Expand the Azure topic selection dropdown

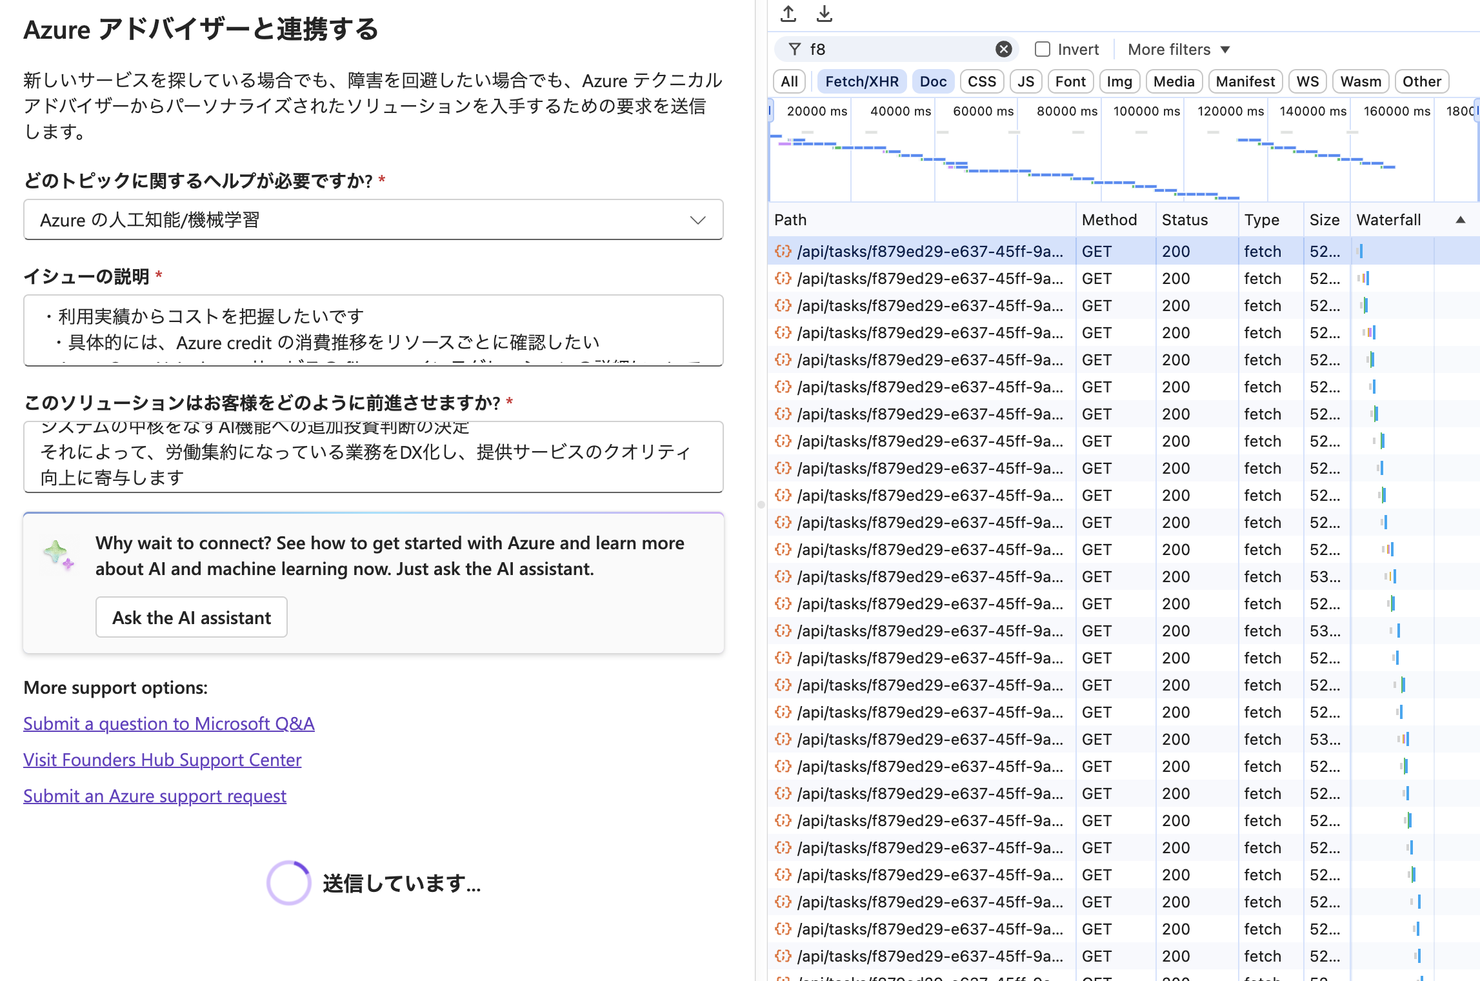click(x=374, y=220)
